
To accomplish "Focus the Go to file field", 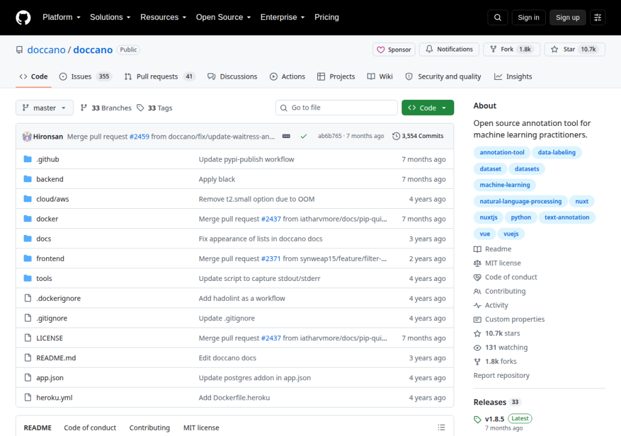I will coord(336,108).
